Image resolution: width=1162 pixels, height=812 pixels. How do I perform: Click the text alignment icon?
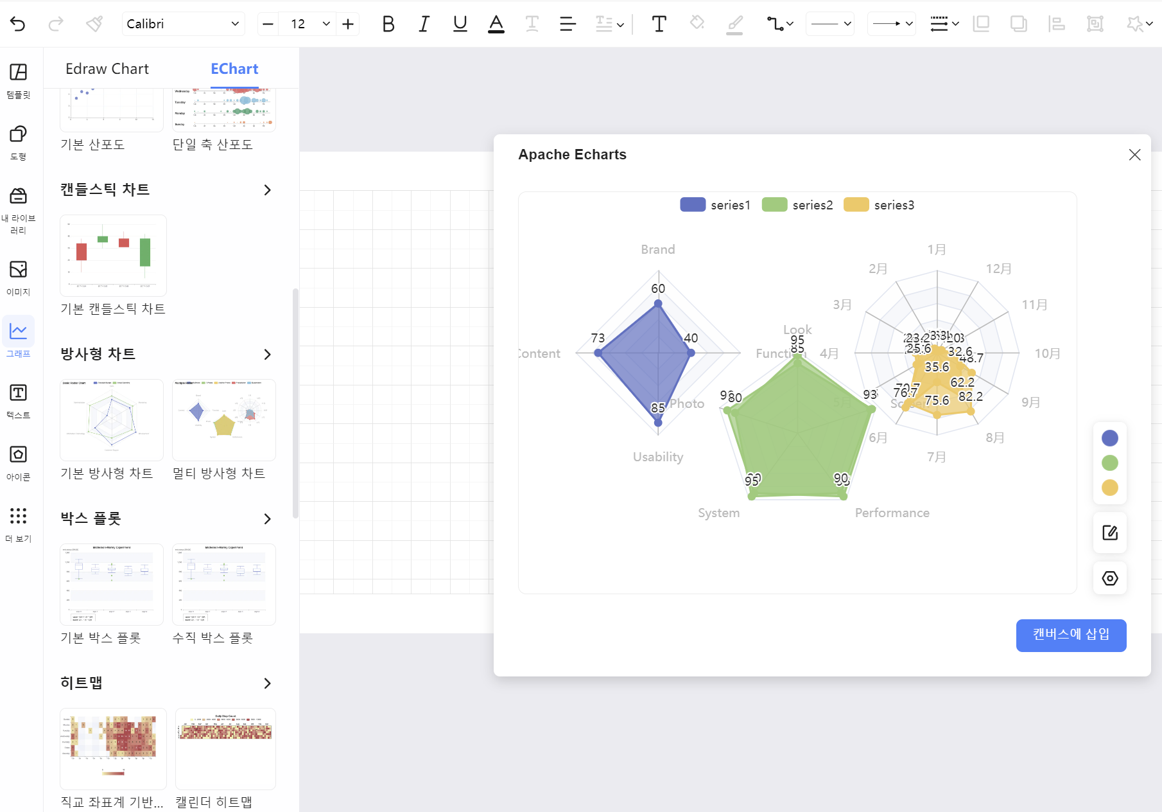[568, 24]
